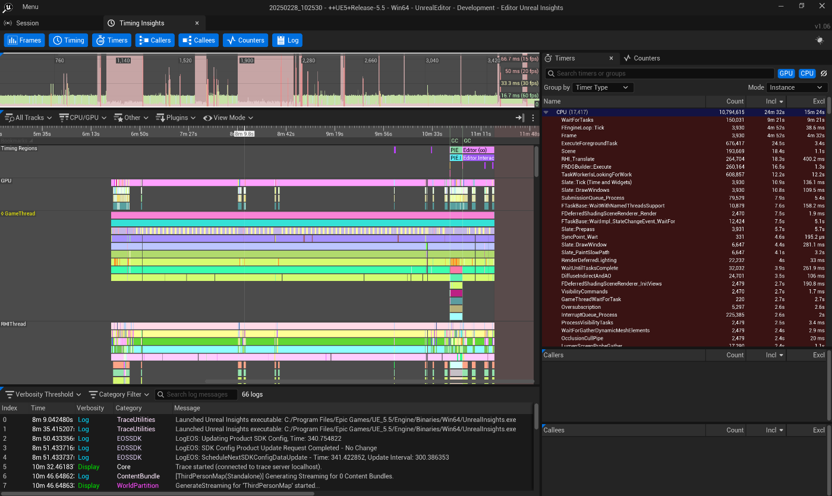Toggle the Log panel button
This screenshot has width=832, height=496.
287,40
